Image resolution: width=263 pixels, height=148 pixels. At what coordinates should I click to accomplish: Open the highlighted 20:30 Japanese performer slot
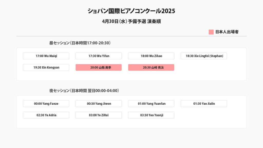151,68
